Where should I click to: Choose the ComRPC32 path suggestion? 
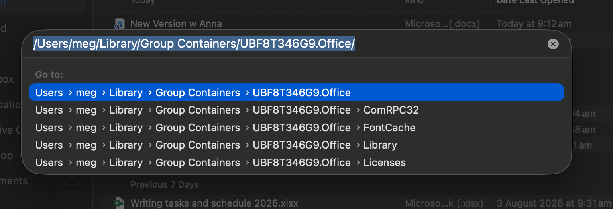(x=297, y=110)
